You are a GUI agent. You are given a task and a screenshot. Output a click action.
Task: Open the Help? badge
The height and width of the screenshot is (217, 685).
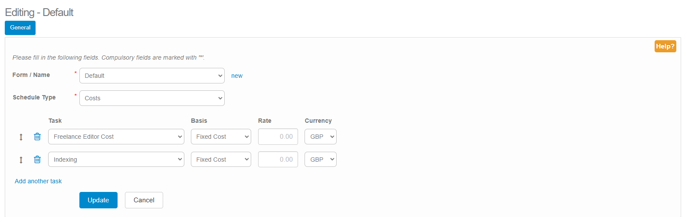tap(665, 46)
